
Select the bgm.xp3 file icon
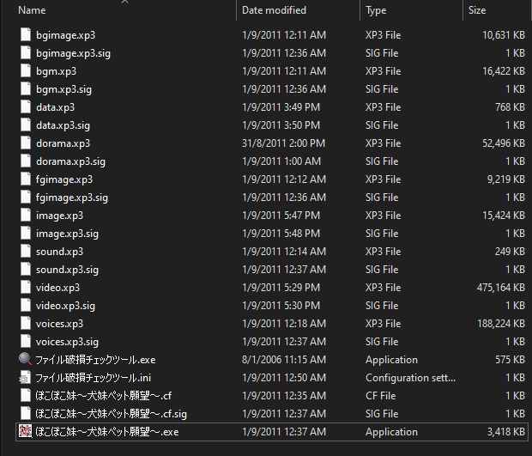pos(25,71)
